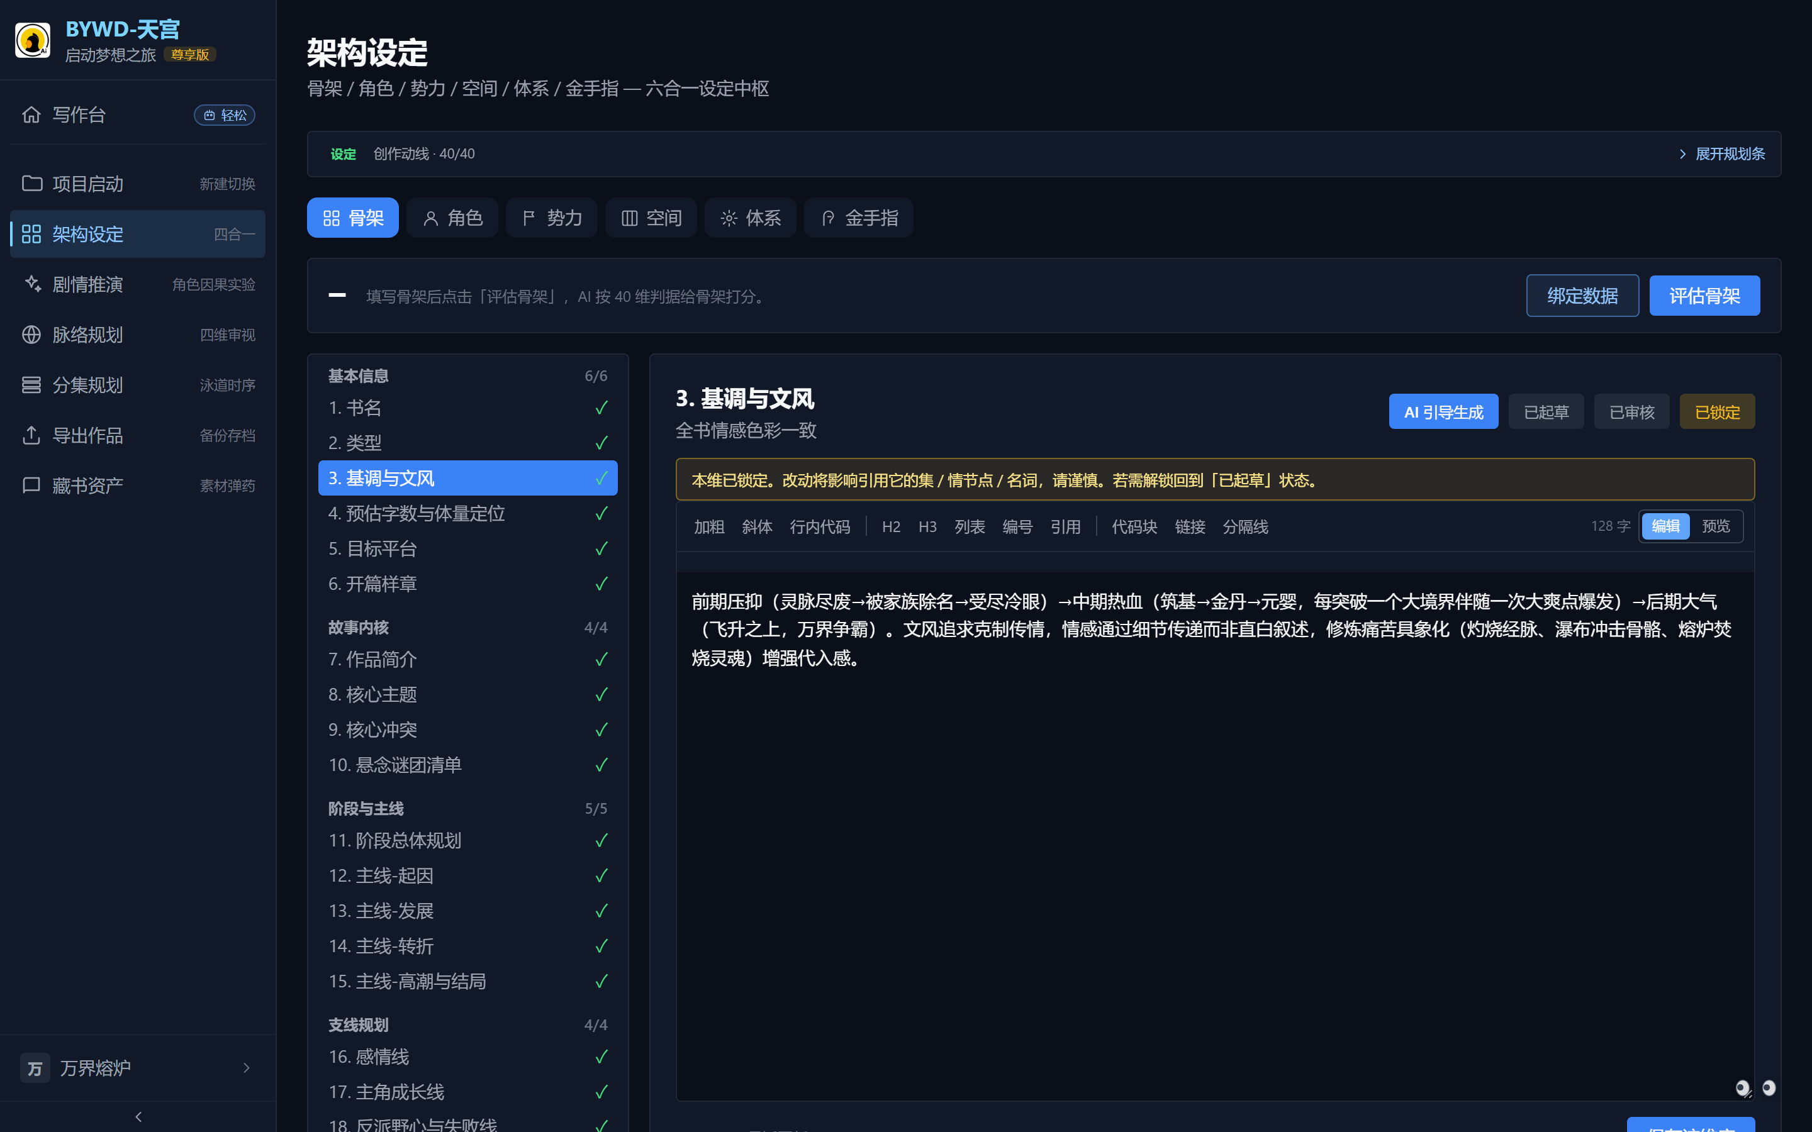Screen dimensions: 1812x1132
Task: Open 项目启动 folder icon in sidebar
Action: coord(31,184)
